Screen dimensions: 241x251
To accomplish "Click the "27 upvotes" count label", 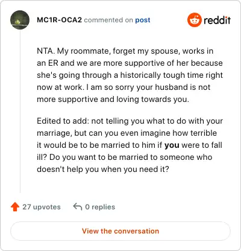I will coord(42,207).
